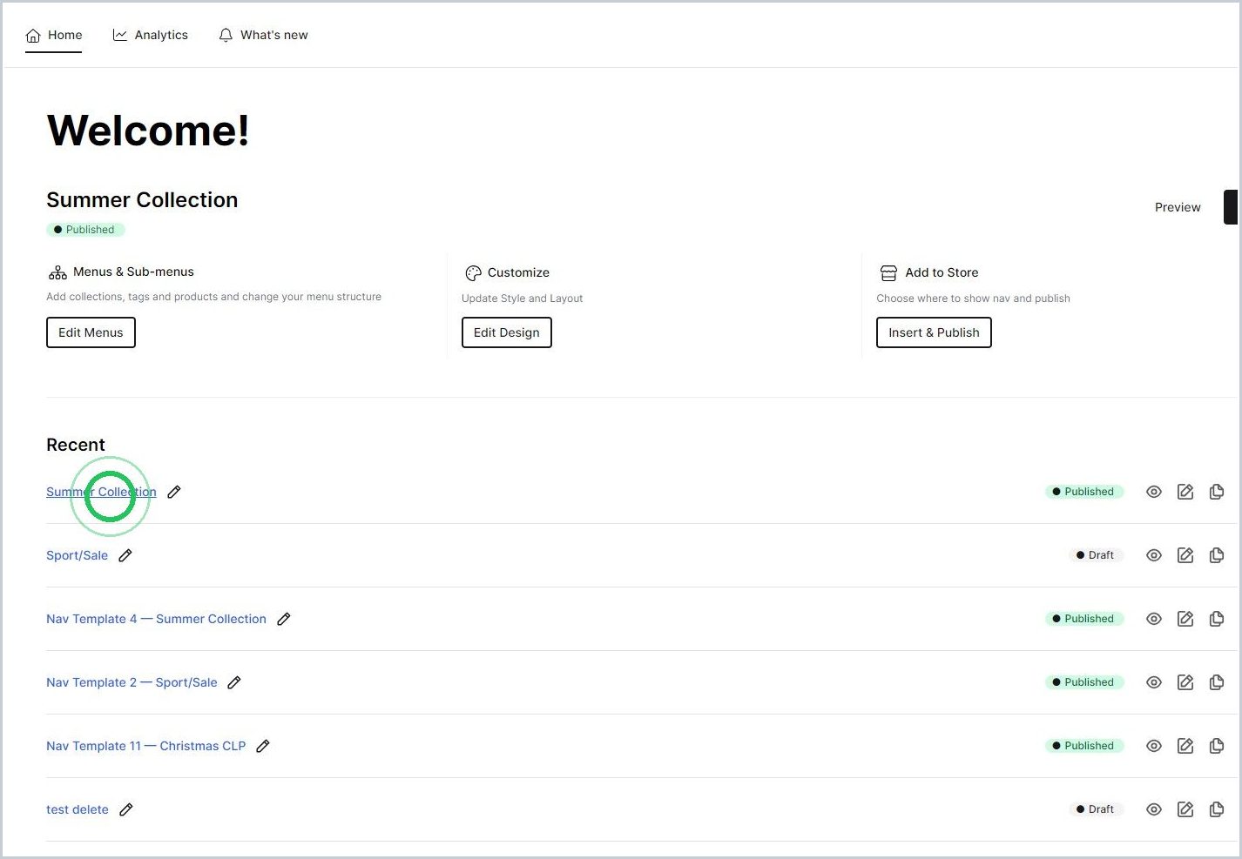Click the Draft status in the test delete row

pos(1096,809)
